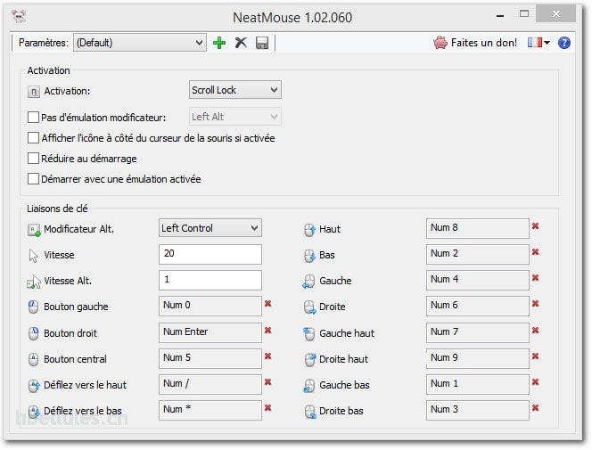Image resolution: width=592 pixels, height=450 pixels.
Task: Remove the Droite Num 6 binding
Action: point(535,304)
